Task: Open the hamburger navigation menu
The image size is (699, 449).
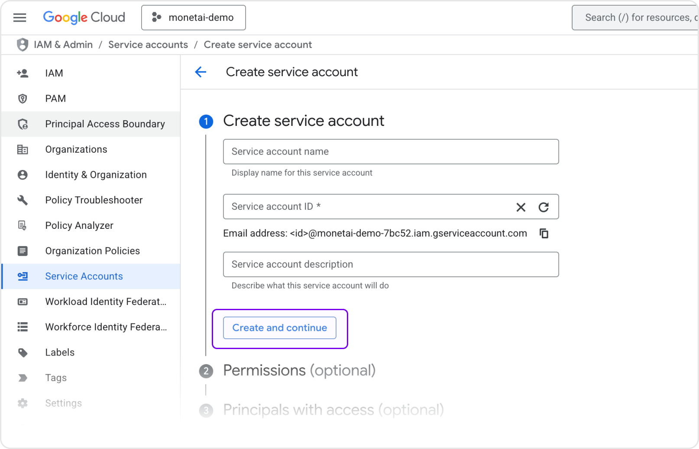Action: click(x=19, y=17)
